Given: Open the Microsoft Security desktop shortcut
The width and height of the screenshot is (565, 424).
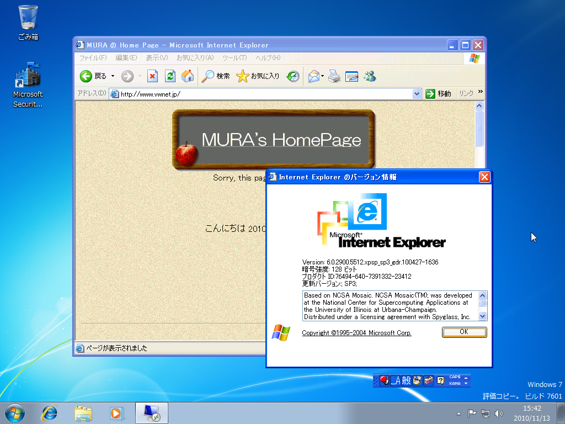Looking at the screenshot, I should pos(28,85).
